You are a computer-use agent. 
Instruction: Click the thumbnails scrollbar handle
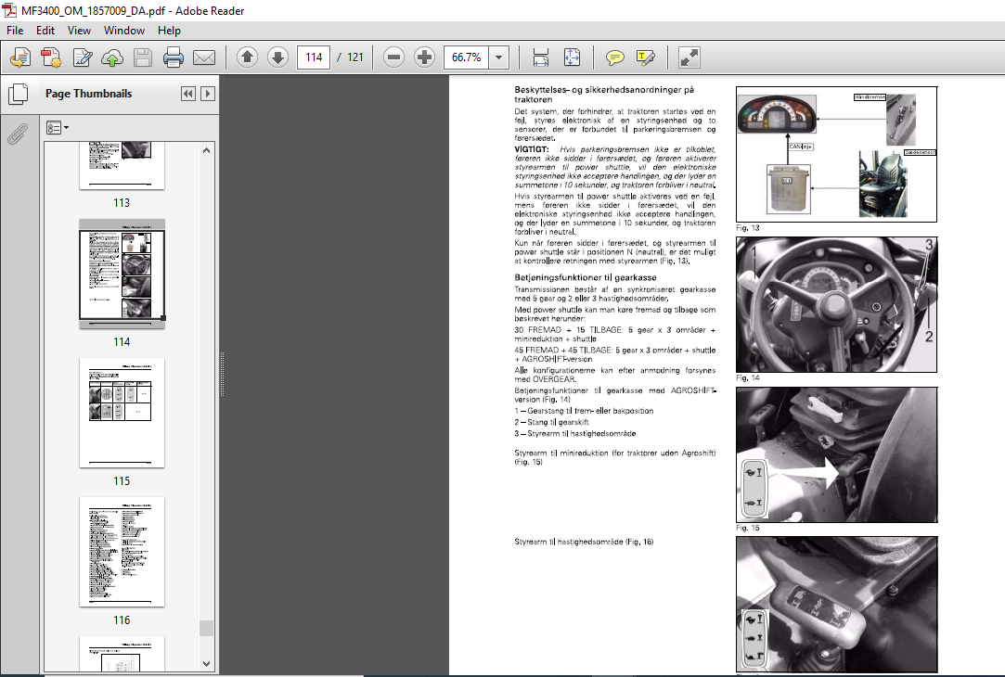206,629
